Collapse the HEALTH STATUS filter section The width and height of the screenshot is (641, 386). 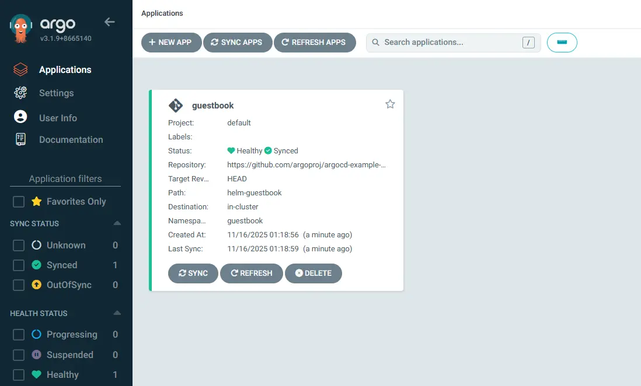tap(117, 313)
